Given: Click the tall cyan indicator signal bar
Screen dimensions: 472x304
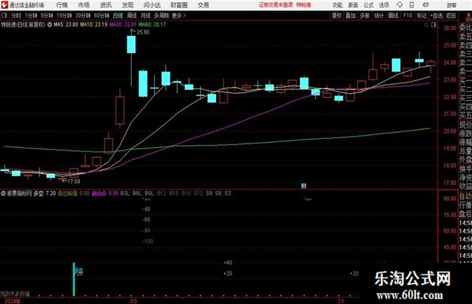Looking at the screenshot, I should pos(74,280).
